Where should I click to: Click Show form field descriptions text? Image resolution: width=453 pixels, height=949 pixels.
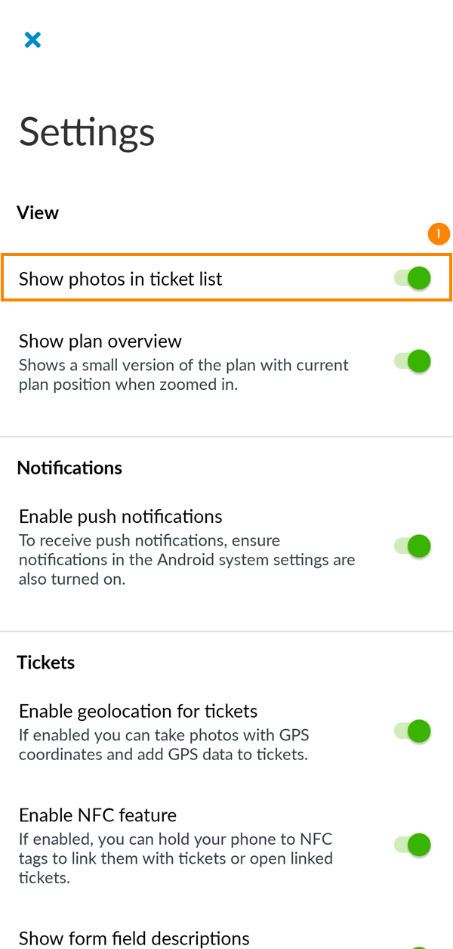(x=134, y=938)
